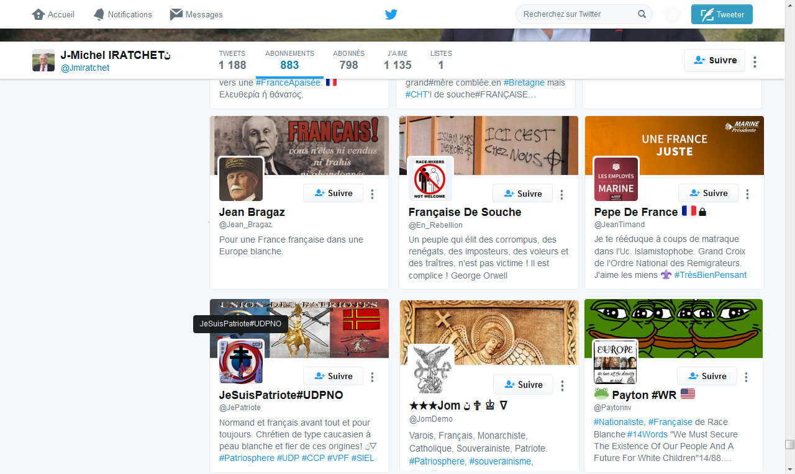795x474 pixels.
Task: Open more options on Jom card
Action: pyautogui.click(x=562, y=386)
